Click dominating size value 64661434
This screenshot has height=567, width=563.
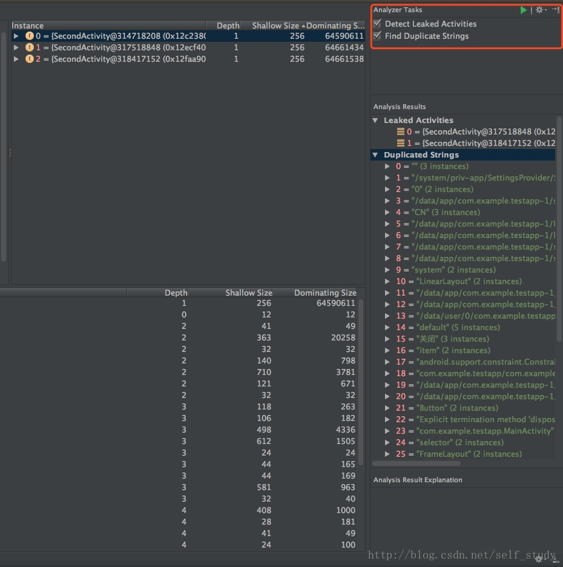[344, 47]
